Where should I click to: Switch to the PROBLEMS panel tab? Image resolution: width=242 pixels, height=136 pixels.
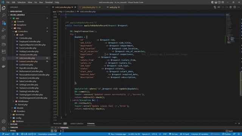pyautogui.click(x=60, y=124)
